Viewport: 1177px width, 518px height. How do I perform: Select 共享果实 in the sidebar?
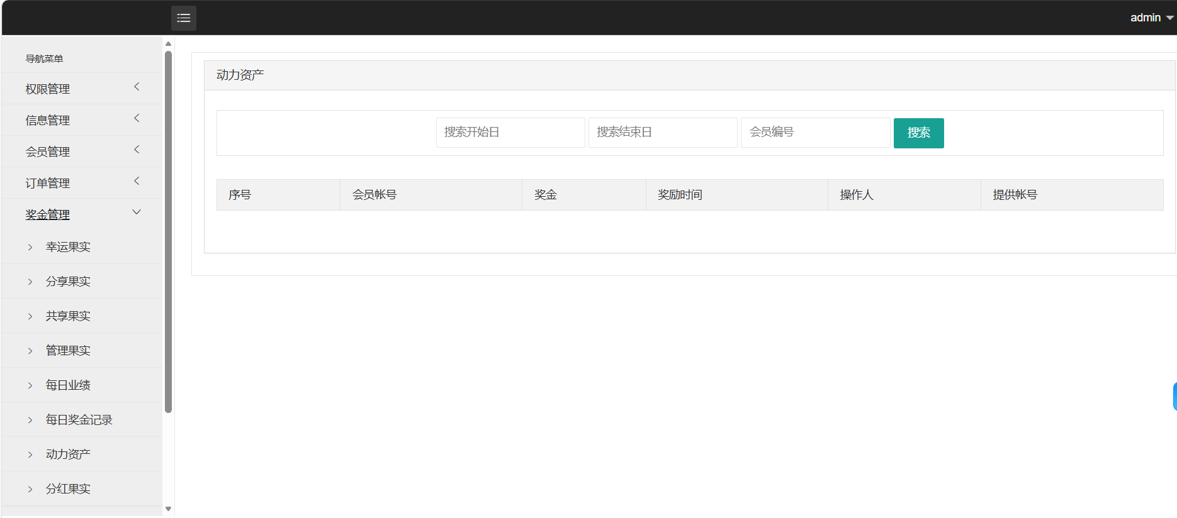(x=68, y=316)
